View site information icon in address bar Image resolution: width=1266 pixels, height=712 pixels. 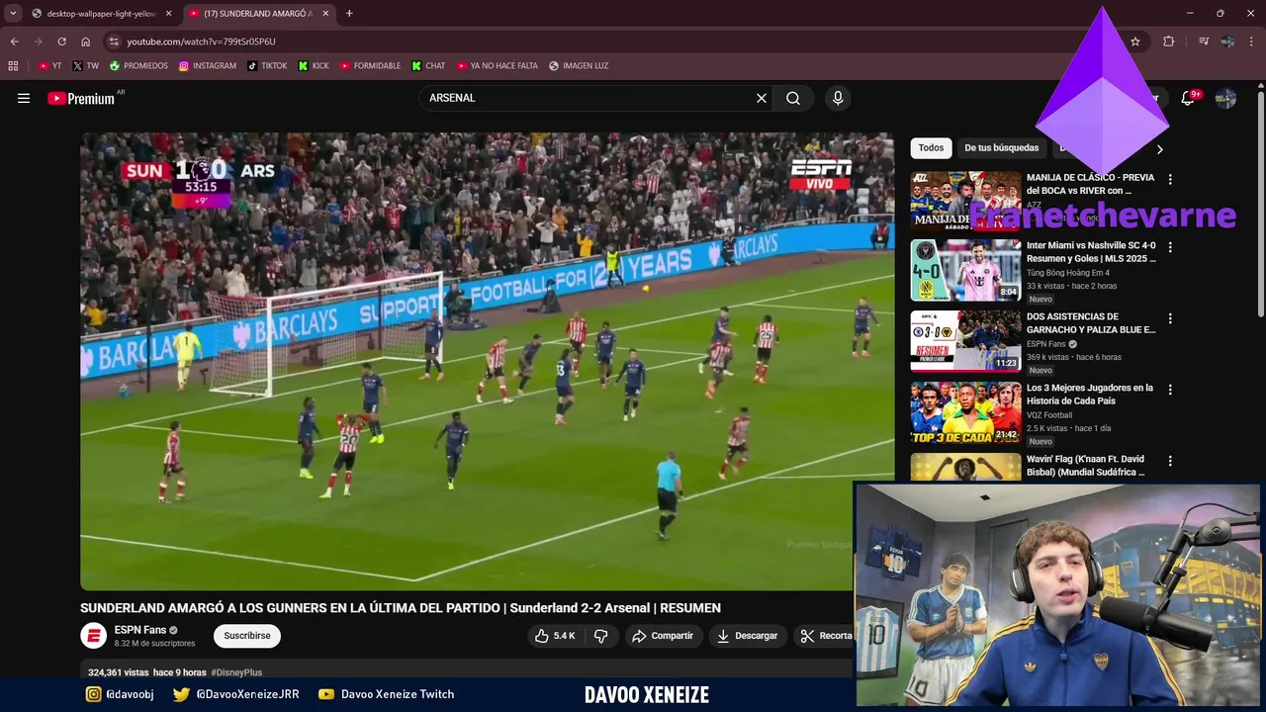coord(114,42)
